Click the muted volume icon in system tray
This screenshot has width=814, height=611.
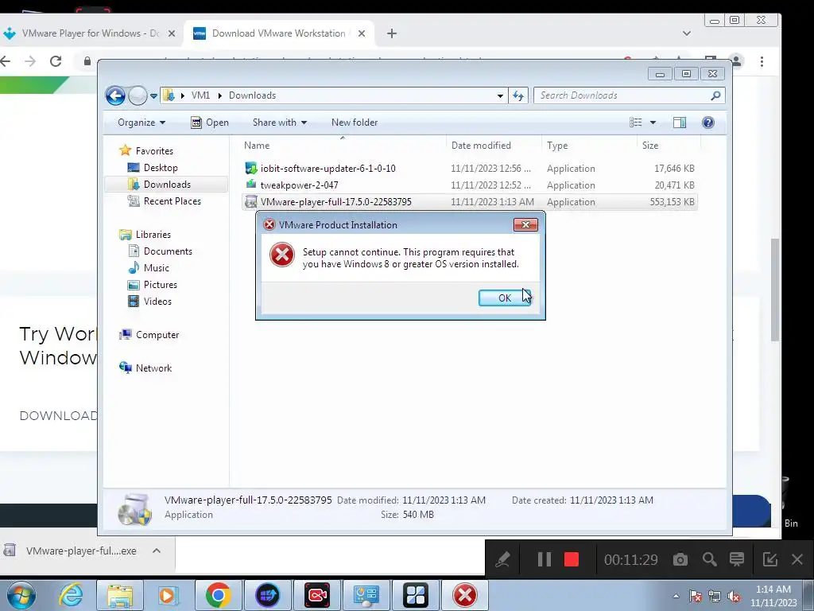(734, 597)
